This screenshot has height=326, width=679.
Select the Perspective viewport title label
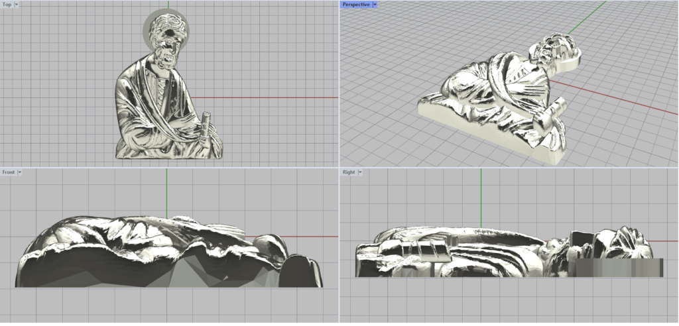coord(355,5)
